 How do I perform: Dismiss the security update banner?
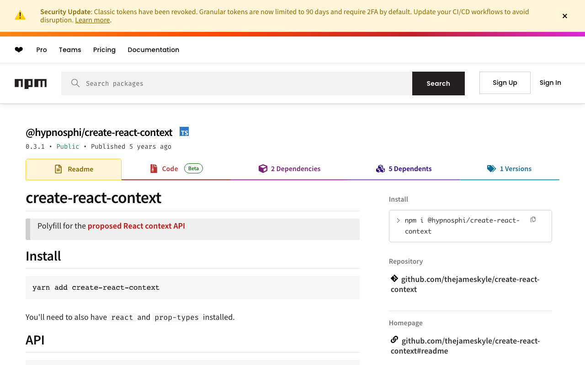565,16
